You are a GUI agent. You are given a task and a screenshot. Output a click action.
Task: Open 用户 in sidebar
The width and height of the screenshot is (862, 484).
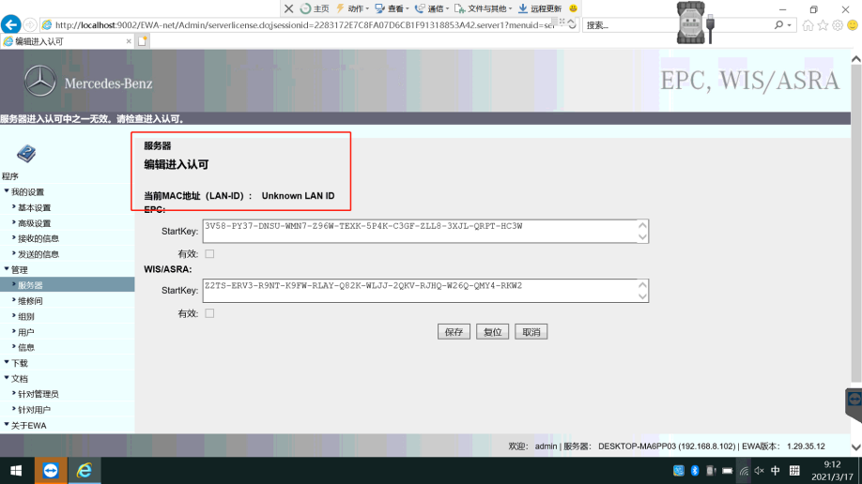pos(26,332)
